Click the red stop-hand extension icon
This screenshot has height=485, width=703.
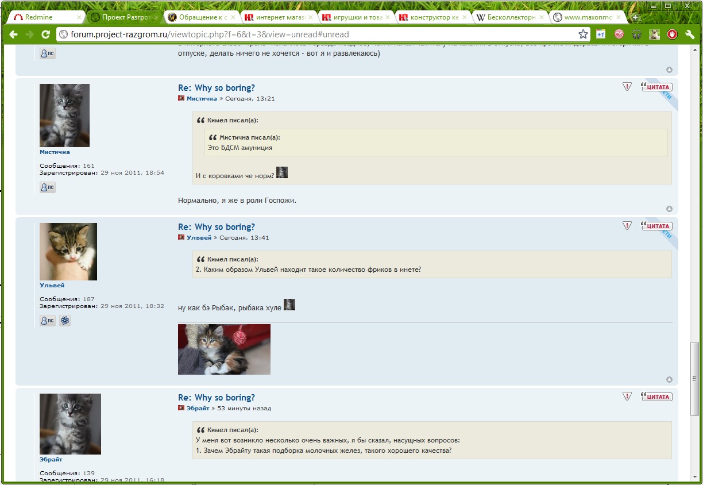pos(672,34)
